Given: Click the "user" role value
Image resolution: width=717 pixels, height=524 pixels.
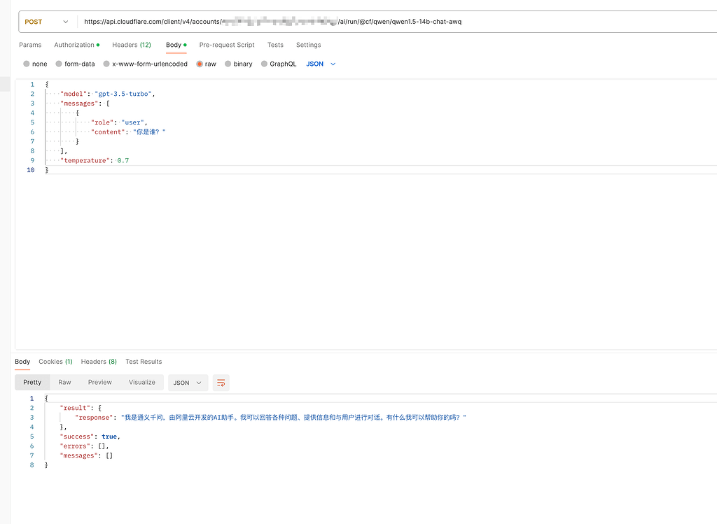Looking at the screenshot, I should click(x=132, y=122).
